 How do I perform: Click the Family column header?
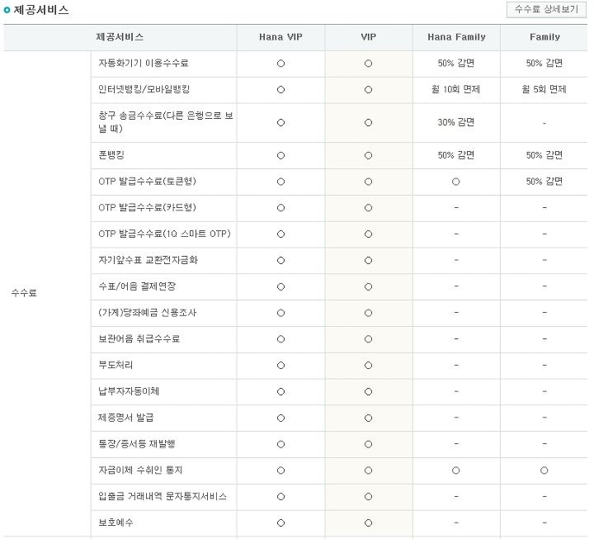pyautogui.click(x=544, y=37)
